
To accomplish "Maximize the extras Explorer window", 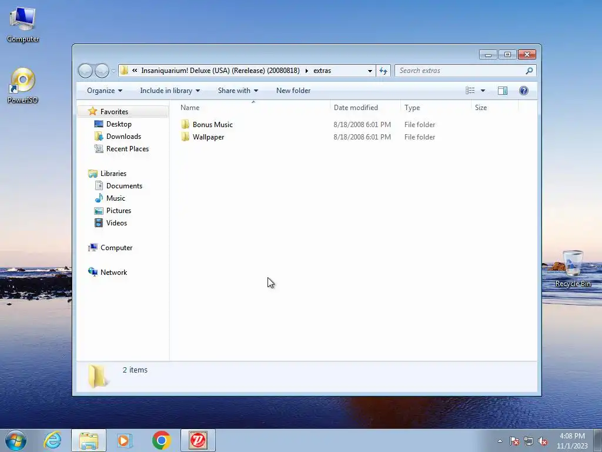I will click(x=507, y=55).
